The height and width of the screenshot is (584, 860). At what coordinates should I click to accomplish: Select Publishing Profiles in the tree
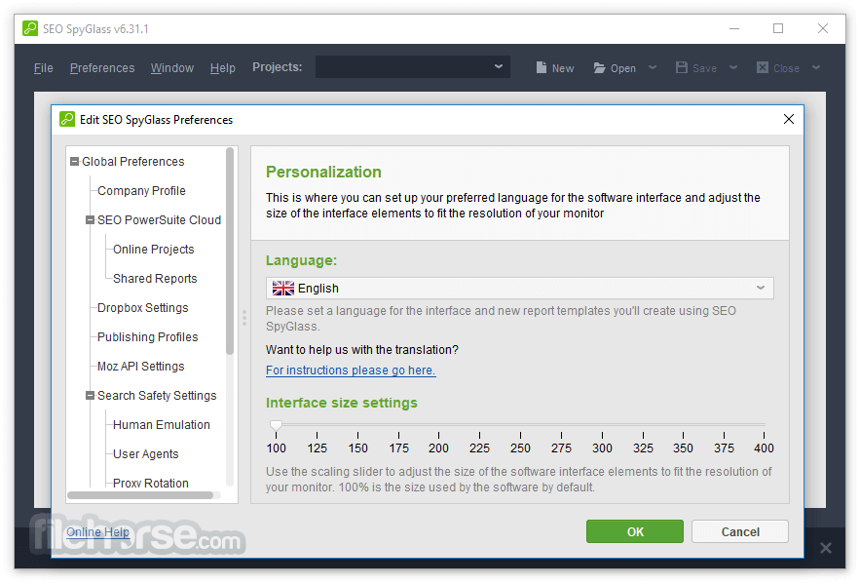[x=147, y=337]
